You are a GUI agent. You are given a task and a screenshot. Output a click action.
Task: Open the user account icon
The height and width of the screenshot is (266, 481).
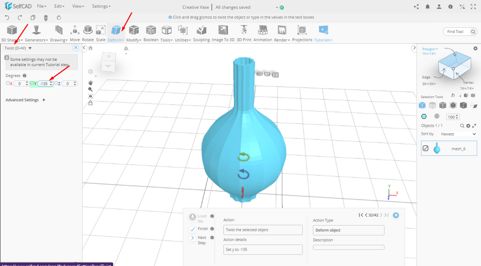click(x=439, y=7)
